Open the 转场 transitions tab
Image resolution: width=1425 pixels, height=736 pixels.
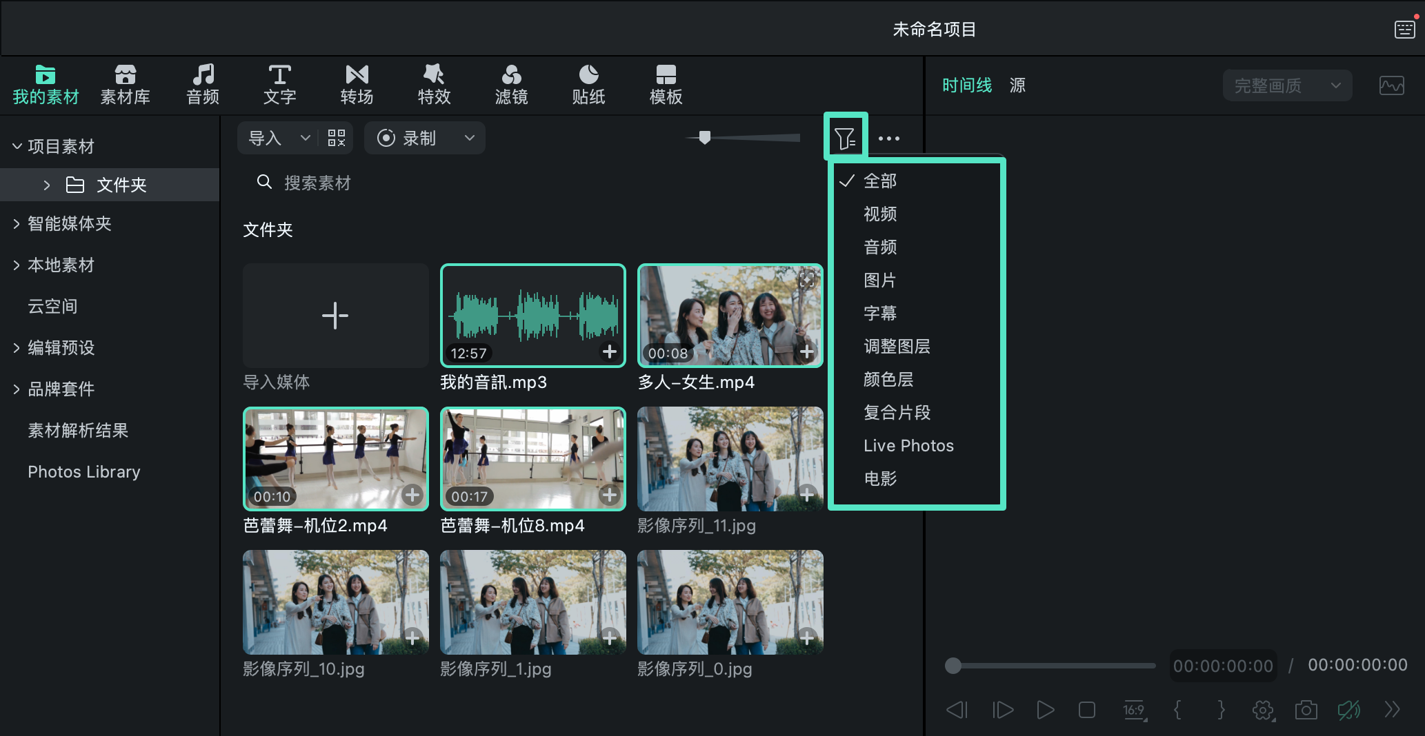pyautogui.click(x=357, y=85)
